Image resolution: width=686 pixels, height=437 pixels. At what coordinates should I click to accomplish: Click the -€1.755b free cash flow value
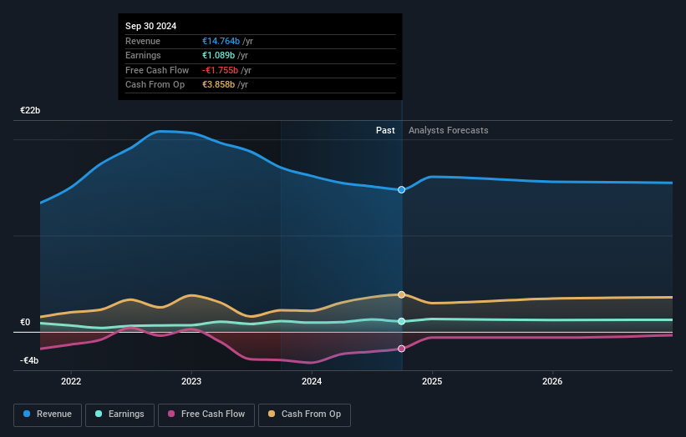pyautogui.click(x=220, y=70)
